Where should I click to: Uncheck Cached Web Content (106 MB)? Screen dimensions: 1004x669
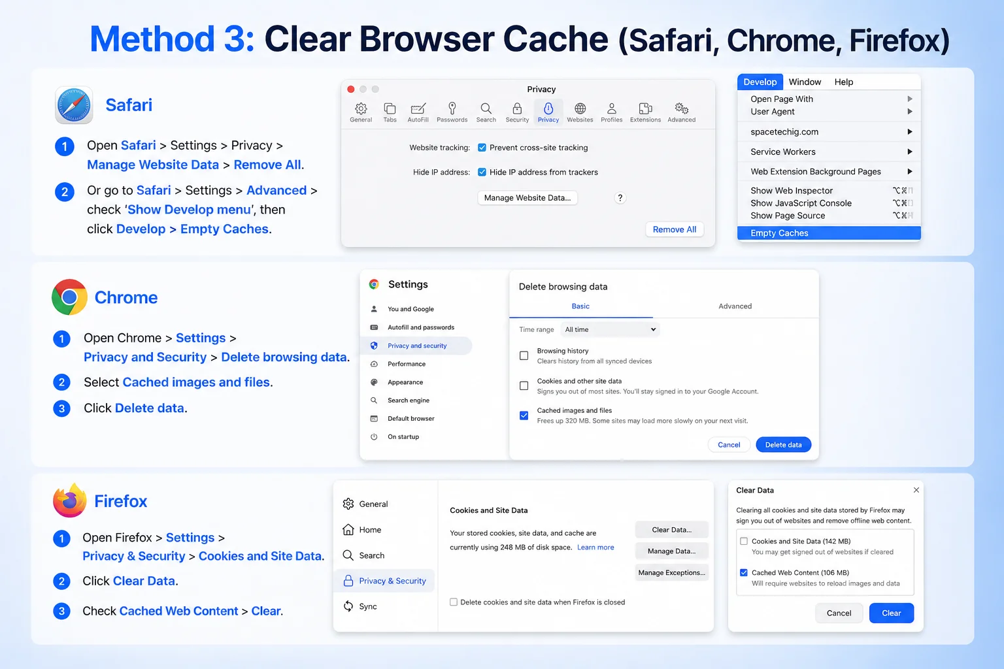(x=744, y=572)
